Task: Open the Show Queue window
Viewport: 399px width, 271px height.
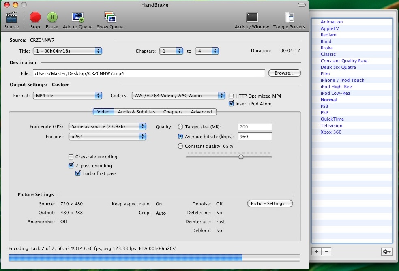Action: 110,17
